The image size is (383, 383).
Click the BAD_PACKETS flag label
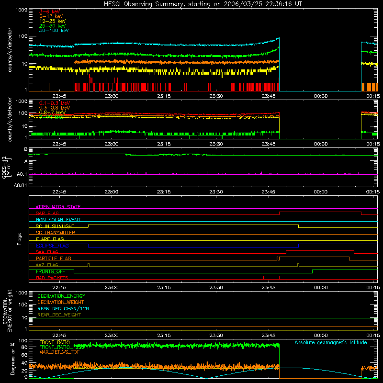click(52, 278)
